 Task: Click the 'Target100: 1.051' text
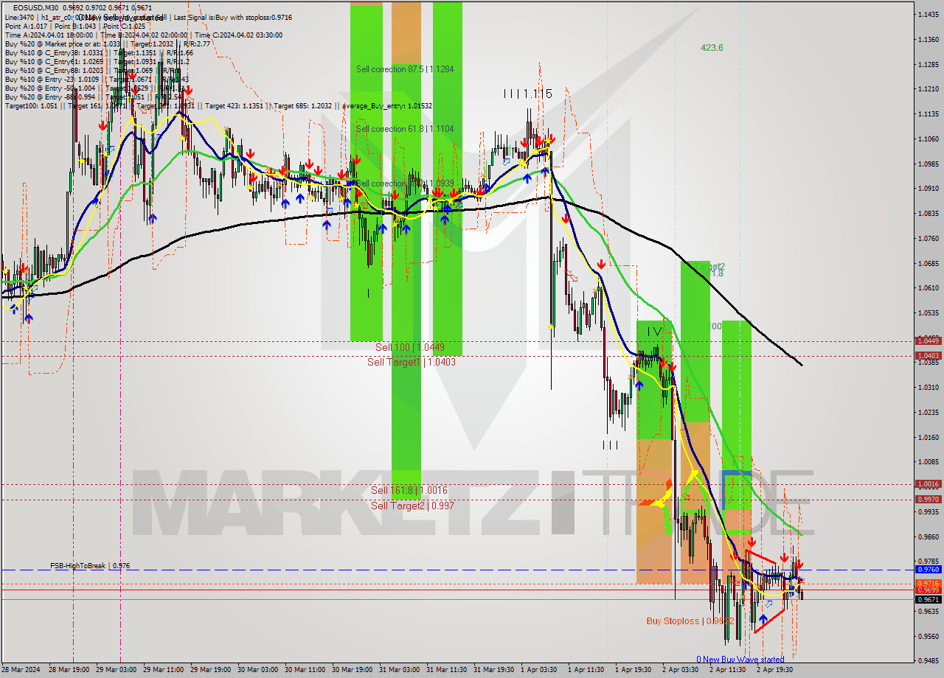coord(31,105)
